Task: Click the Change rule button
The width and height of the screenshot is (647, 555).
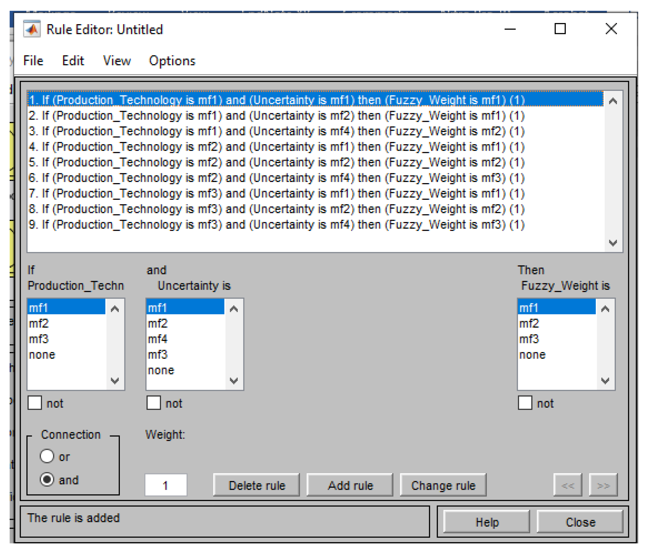Action: coord(443,485)
